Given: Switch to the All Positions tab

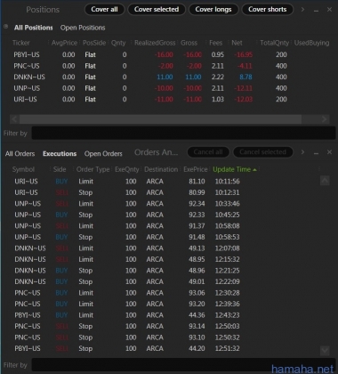Looking at the screenshot, I should [34, 28].
